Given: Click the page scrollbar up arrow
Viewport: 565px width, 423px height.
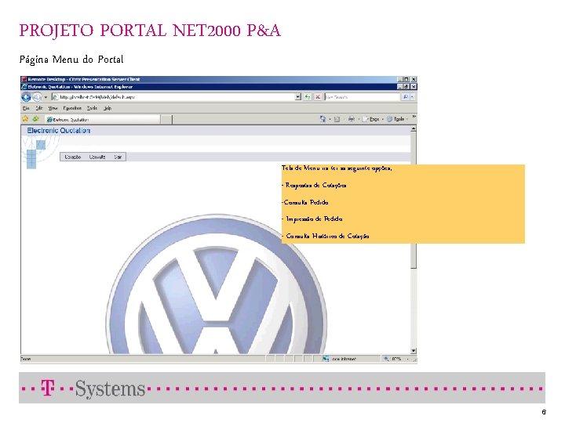Looking at the screenshot, I should 414,128.
